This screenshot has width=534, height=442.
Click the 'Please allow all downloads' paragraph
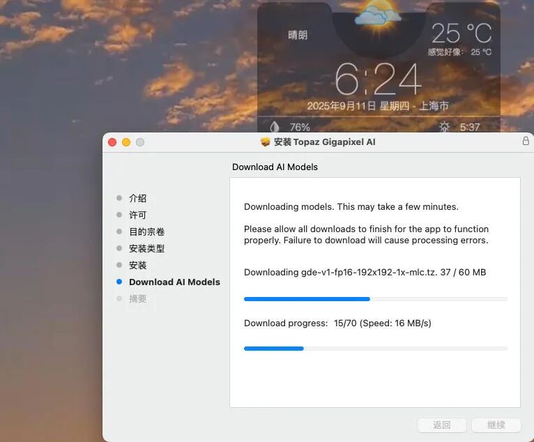(x=366, y=235)
